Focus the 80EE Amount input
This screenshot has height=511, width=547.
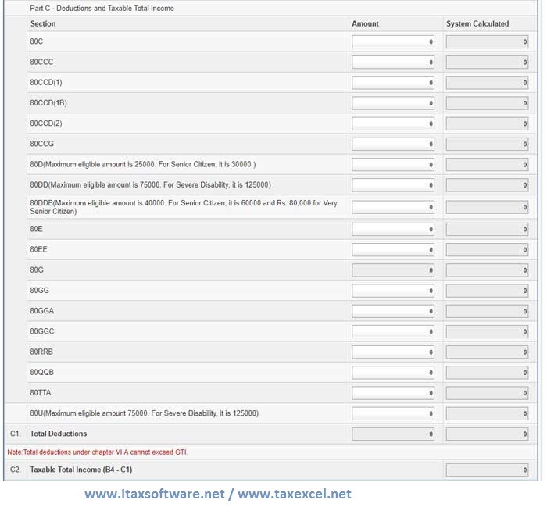393,249
